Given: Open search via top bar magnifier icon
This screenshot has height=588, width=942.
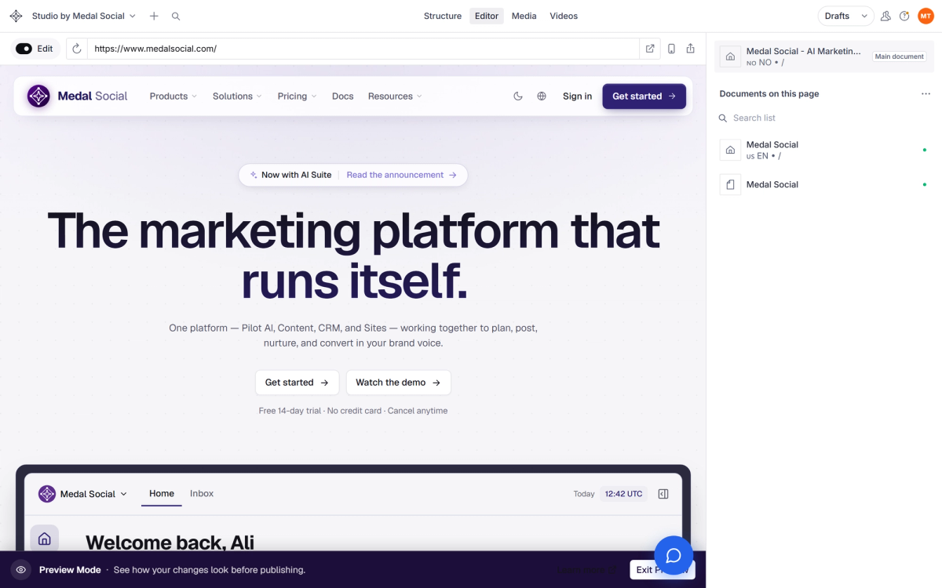Looking at the screenshot, I should point(176,16).
